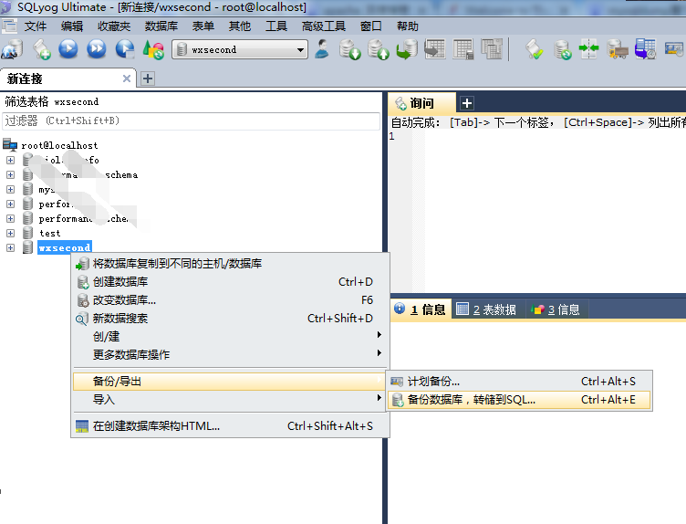
Task: Open the 文件 menu
Action: (x=36, y=26)
